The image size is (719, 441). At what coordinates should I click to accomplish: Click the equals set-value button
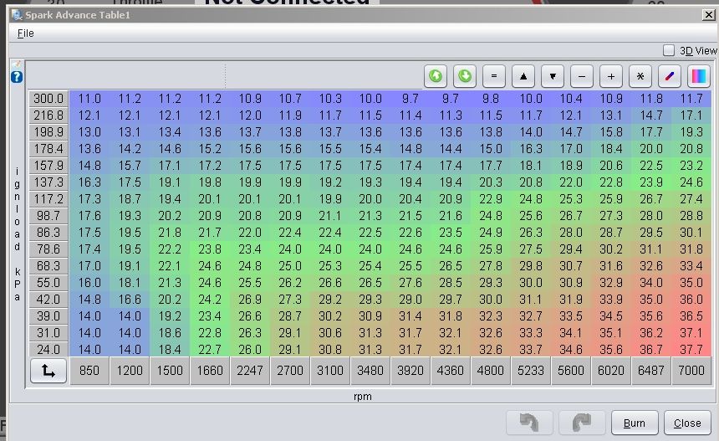click(x=494, y=76)
